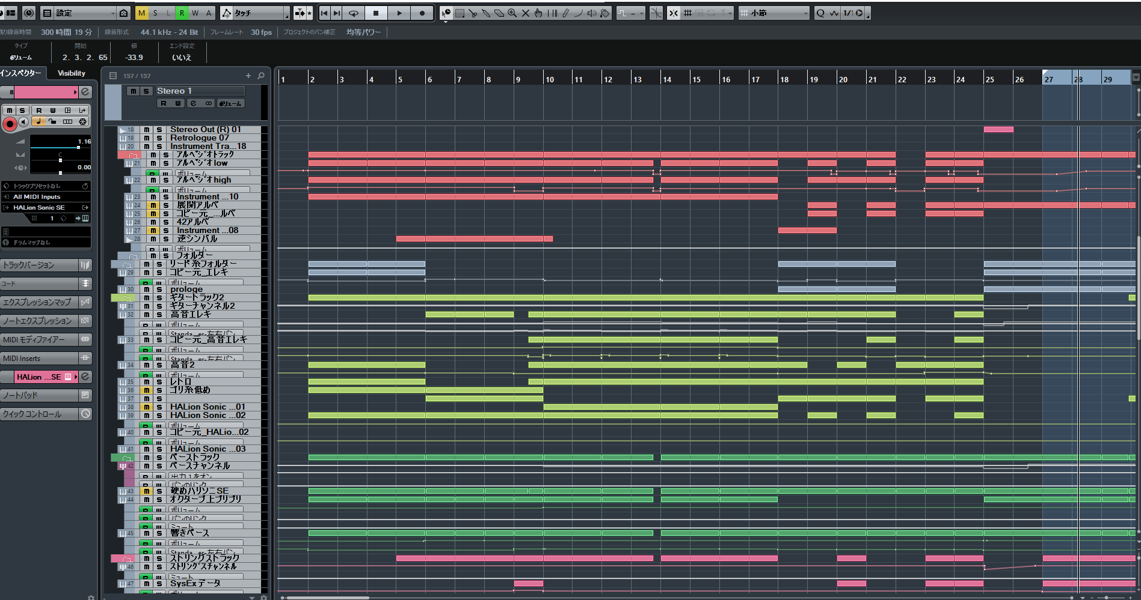The width and height of the screenshot is (1141, 600).
Task: Click the transport Stop button
Action: point(377,13)
